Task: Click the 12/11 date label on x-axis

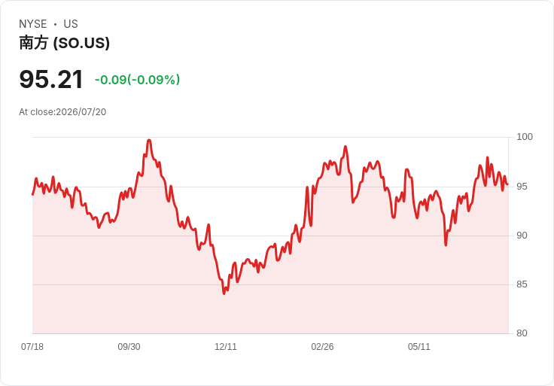Action: (226, 347)
